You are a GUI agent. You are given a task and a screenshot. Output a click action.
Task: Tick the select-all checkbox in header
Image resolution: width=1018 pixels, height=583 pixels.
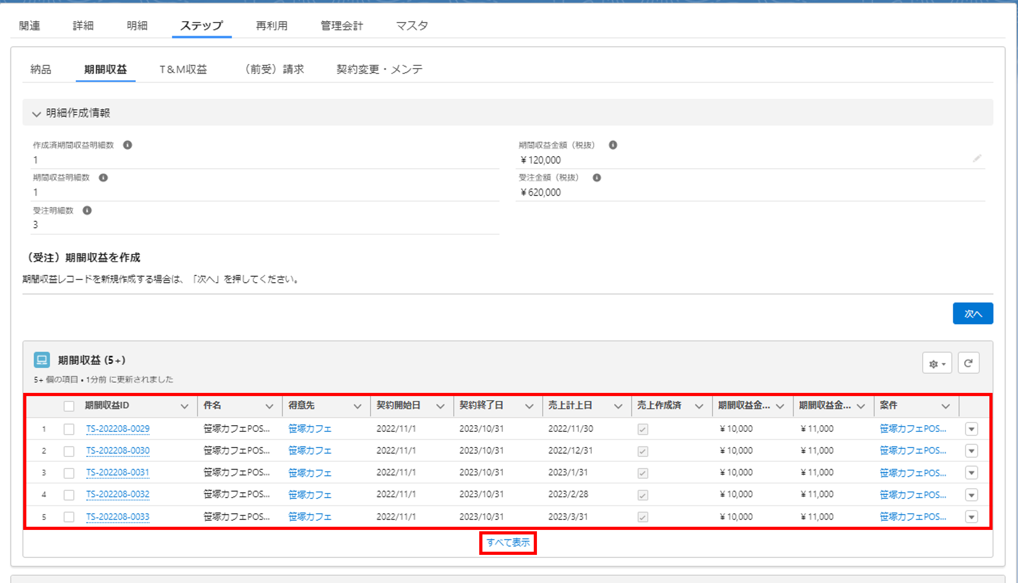pyautogui.click(x=69, y=406)
